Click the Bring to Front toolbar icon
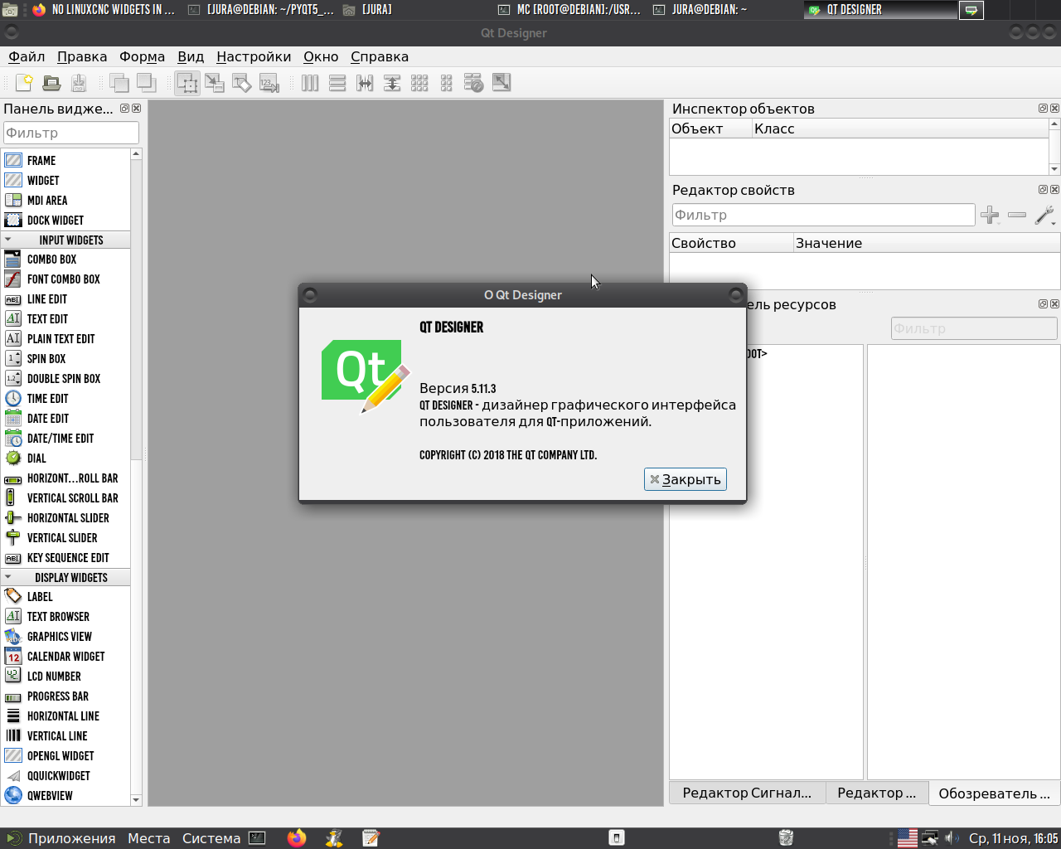This screenshot has width=1061, height=849. (x=147, y=83)
